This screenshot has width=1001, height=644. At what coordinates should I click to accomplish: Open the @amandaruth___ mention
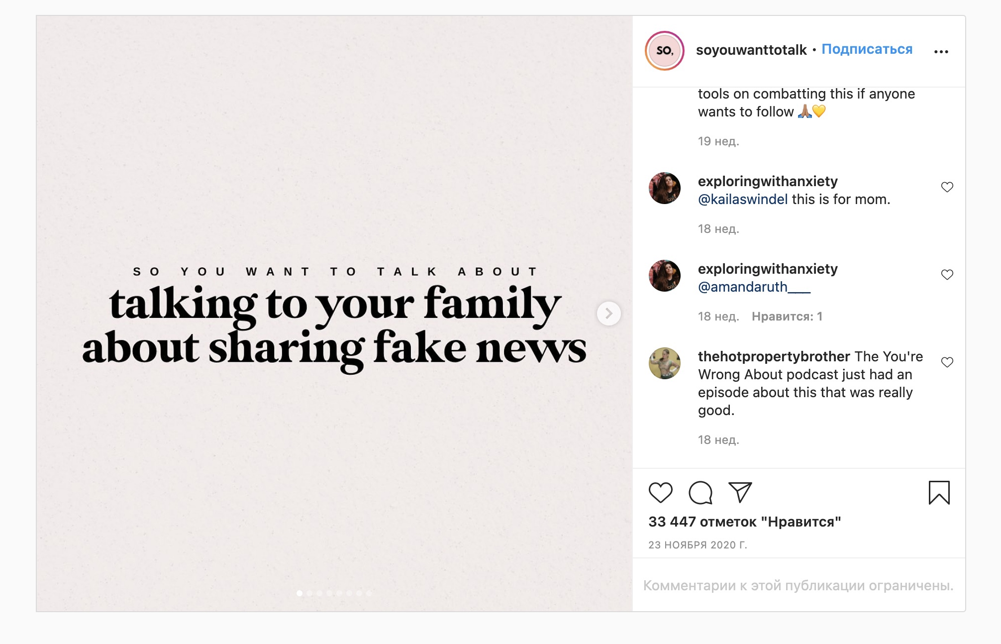(754, 287)
